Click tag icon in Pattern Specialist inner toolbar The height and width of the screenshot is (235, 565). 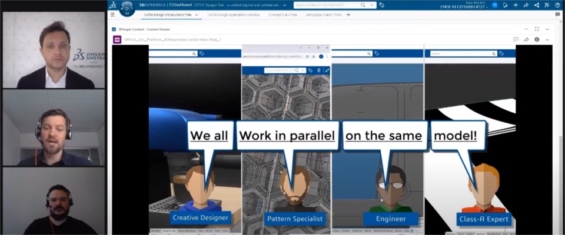click(x=311, y=70)
